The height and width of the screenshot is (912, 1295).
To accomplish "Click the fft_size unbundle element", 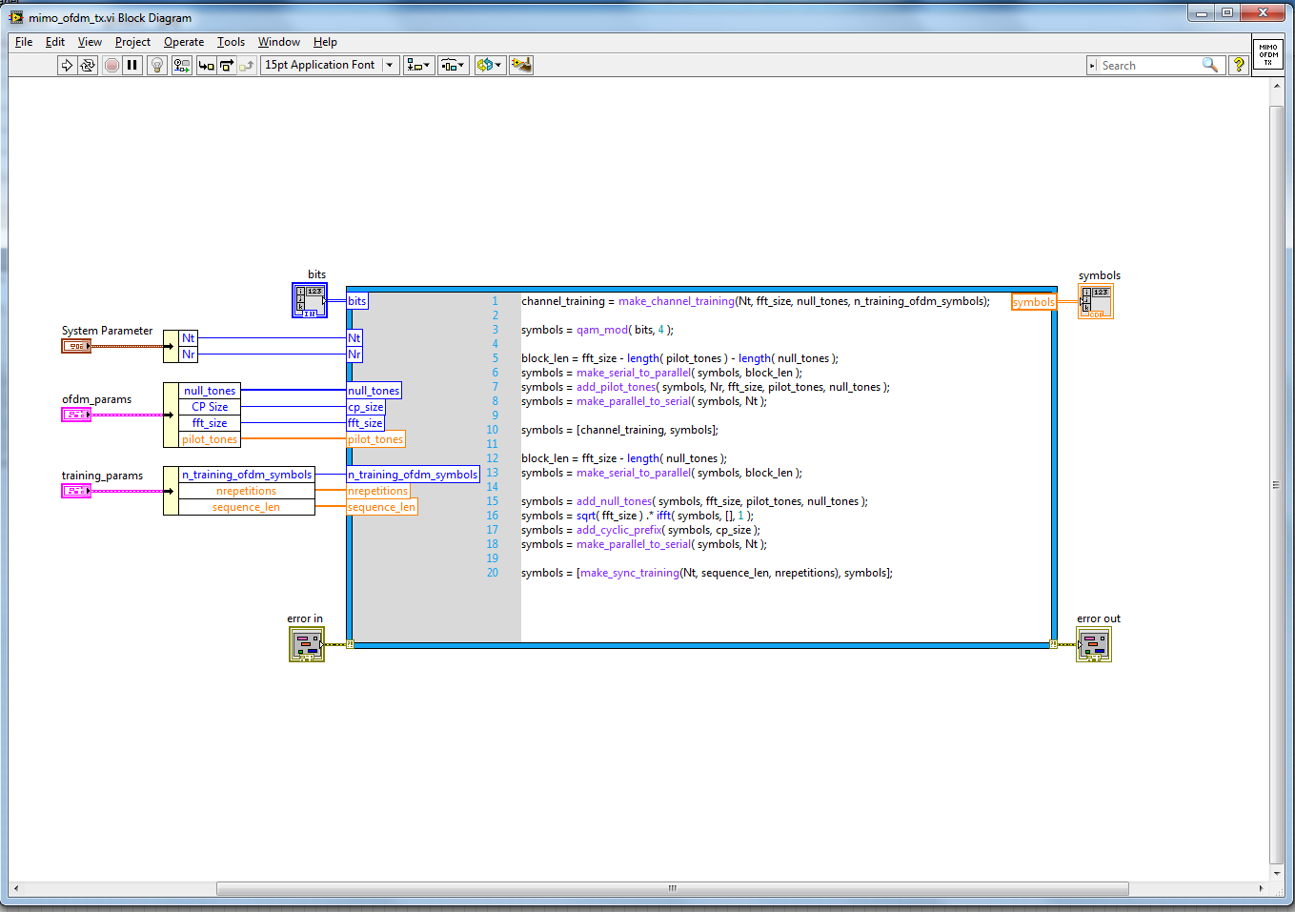I will tap(210, 423).
